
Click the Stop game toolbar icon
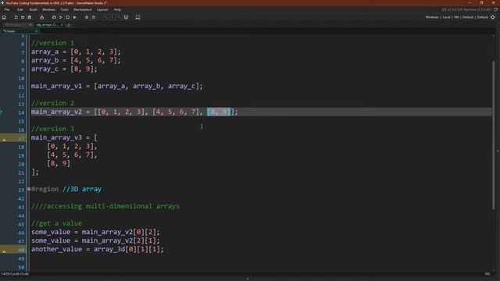(x=68, y=17)
